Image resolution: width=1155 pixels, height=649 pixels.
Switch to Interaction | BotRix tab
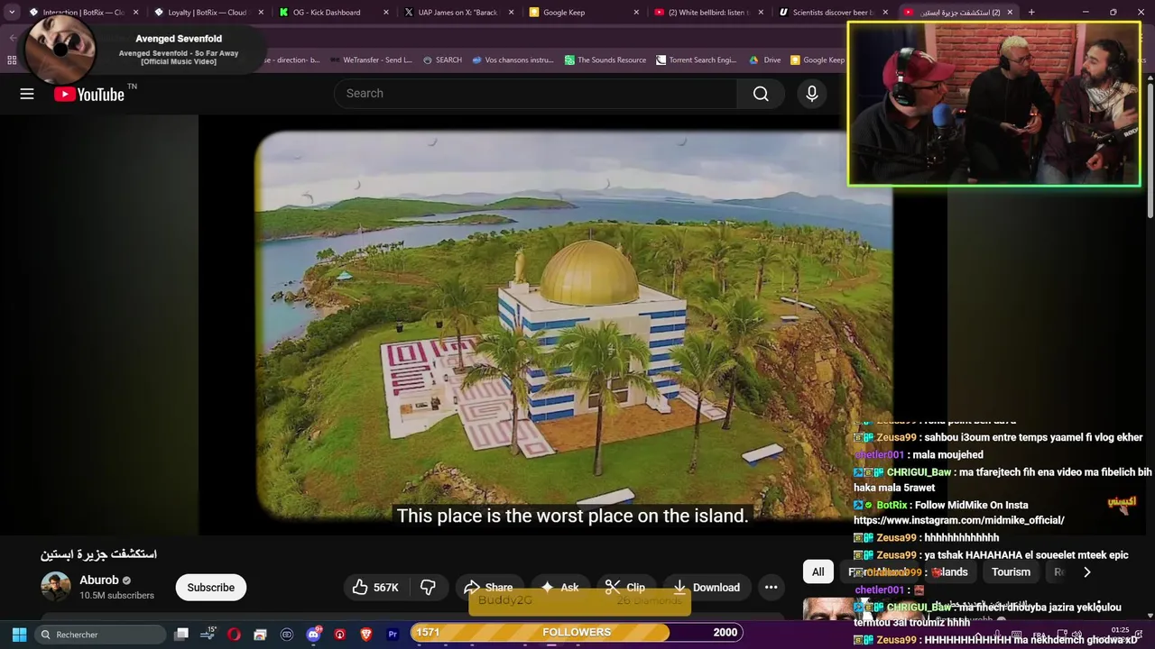83,13
